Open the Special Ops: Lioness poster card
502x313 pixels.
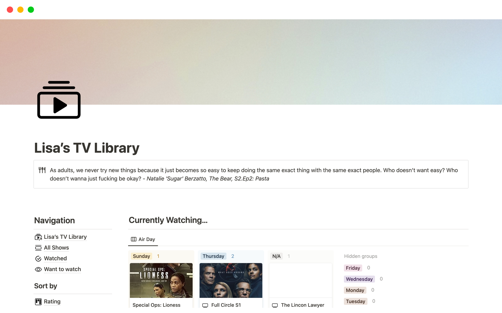(161, 280)
